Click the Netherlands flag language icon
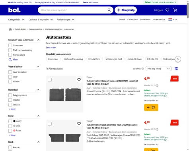Viewport: 189px width, 151px height. click(x=170, y=19)
